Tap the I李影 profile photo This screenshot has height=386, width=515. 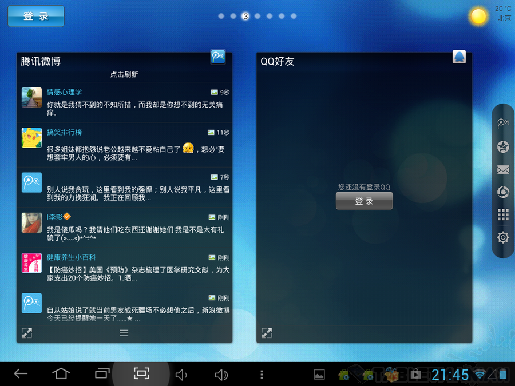31,222
